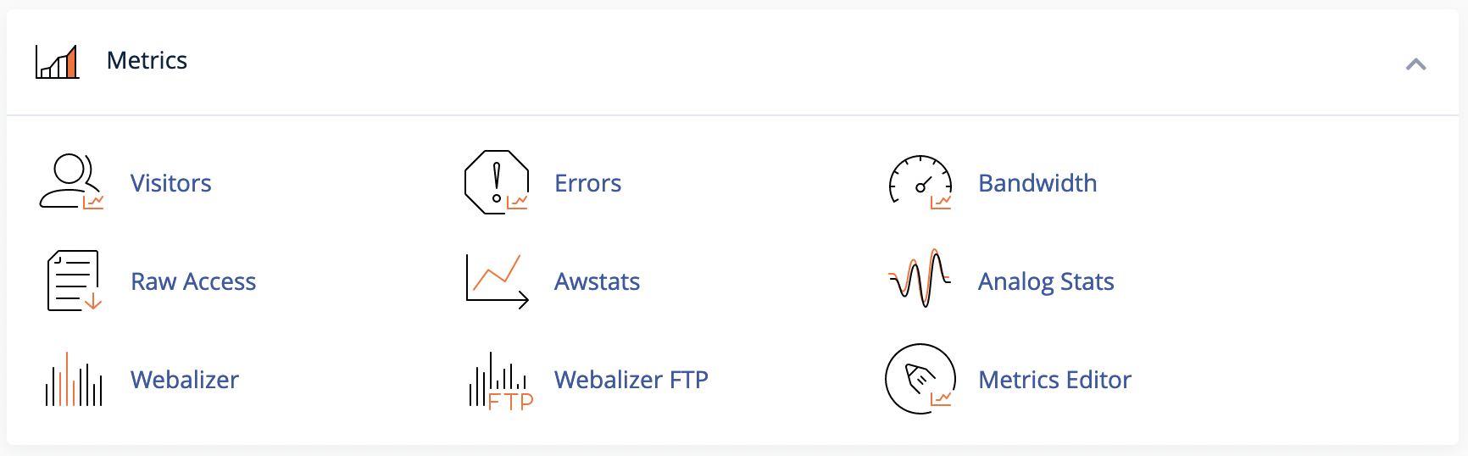1468x456 pixels.
Task: Launch the Awstats text link
Action: click(598, 281)
